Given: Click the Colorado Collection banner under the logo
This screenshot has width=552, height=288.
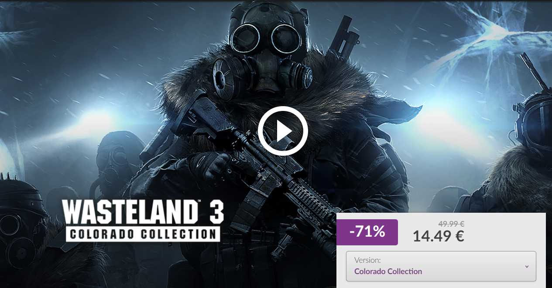Looking at the screenshot, I should coord(143,234).
